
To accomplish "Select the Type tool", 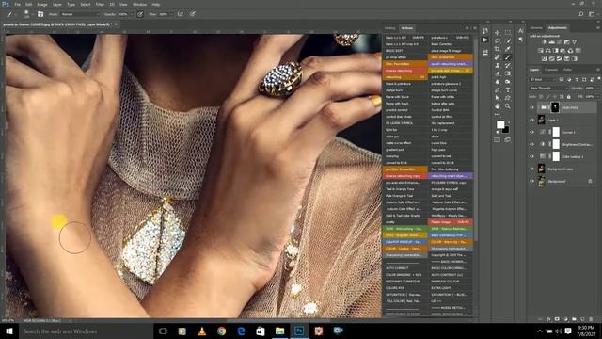I will (508, 90).
